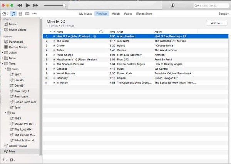This screenshot has width=231, height=164.
Task: Toggle the checkbox for In Motion
Action: [x=54, y=82]
